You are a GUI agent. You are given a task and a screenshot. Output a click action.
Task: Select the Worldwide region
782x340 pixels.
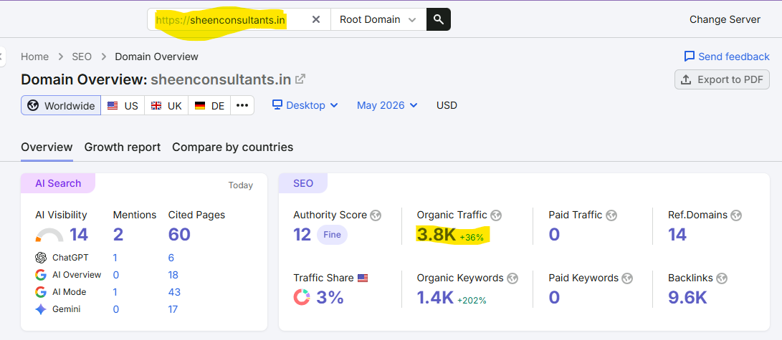61,105
